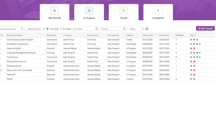This screenshot has width=216, height=139.
Task: View the Setup work from home stuffs proposal
Action: [x=191, y=70]
